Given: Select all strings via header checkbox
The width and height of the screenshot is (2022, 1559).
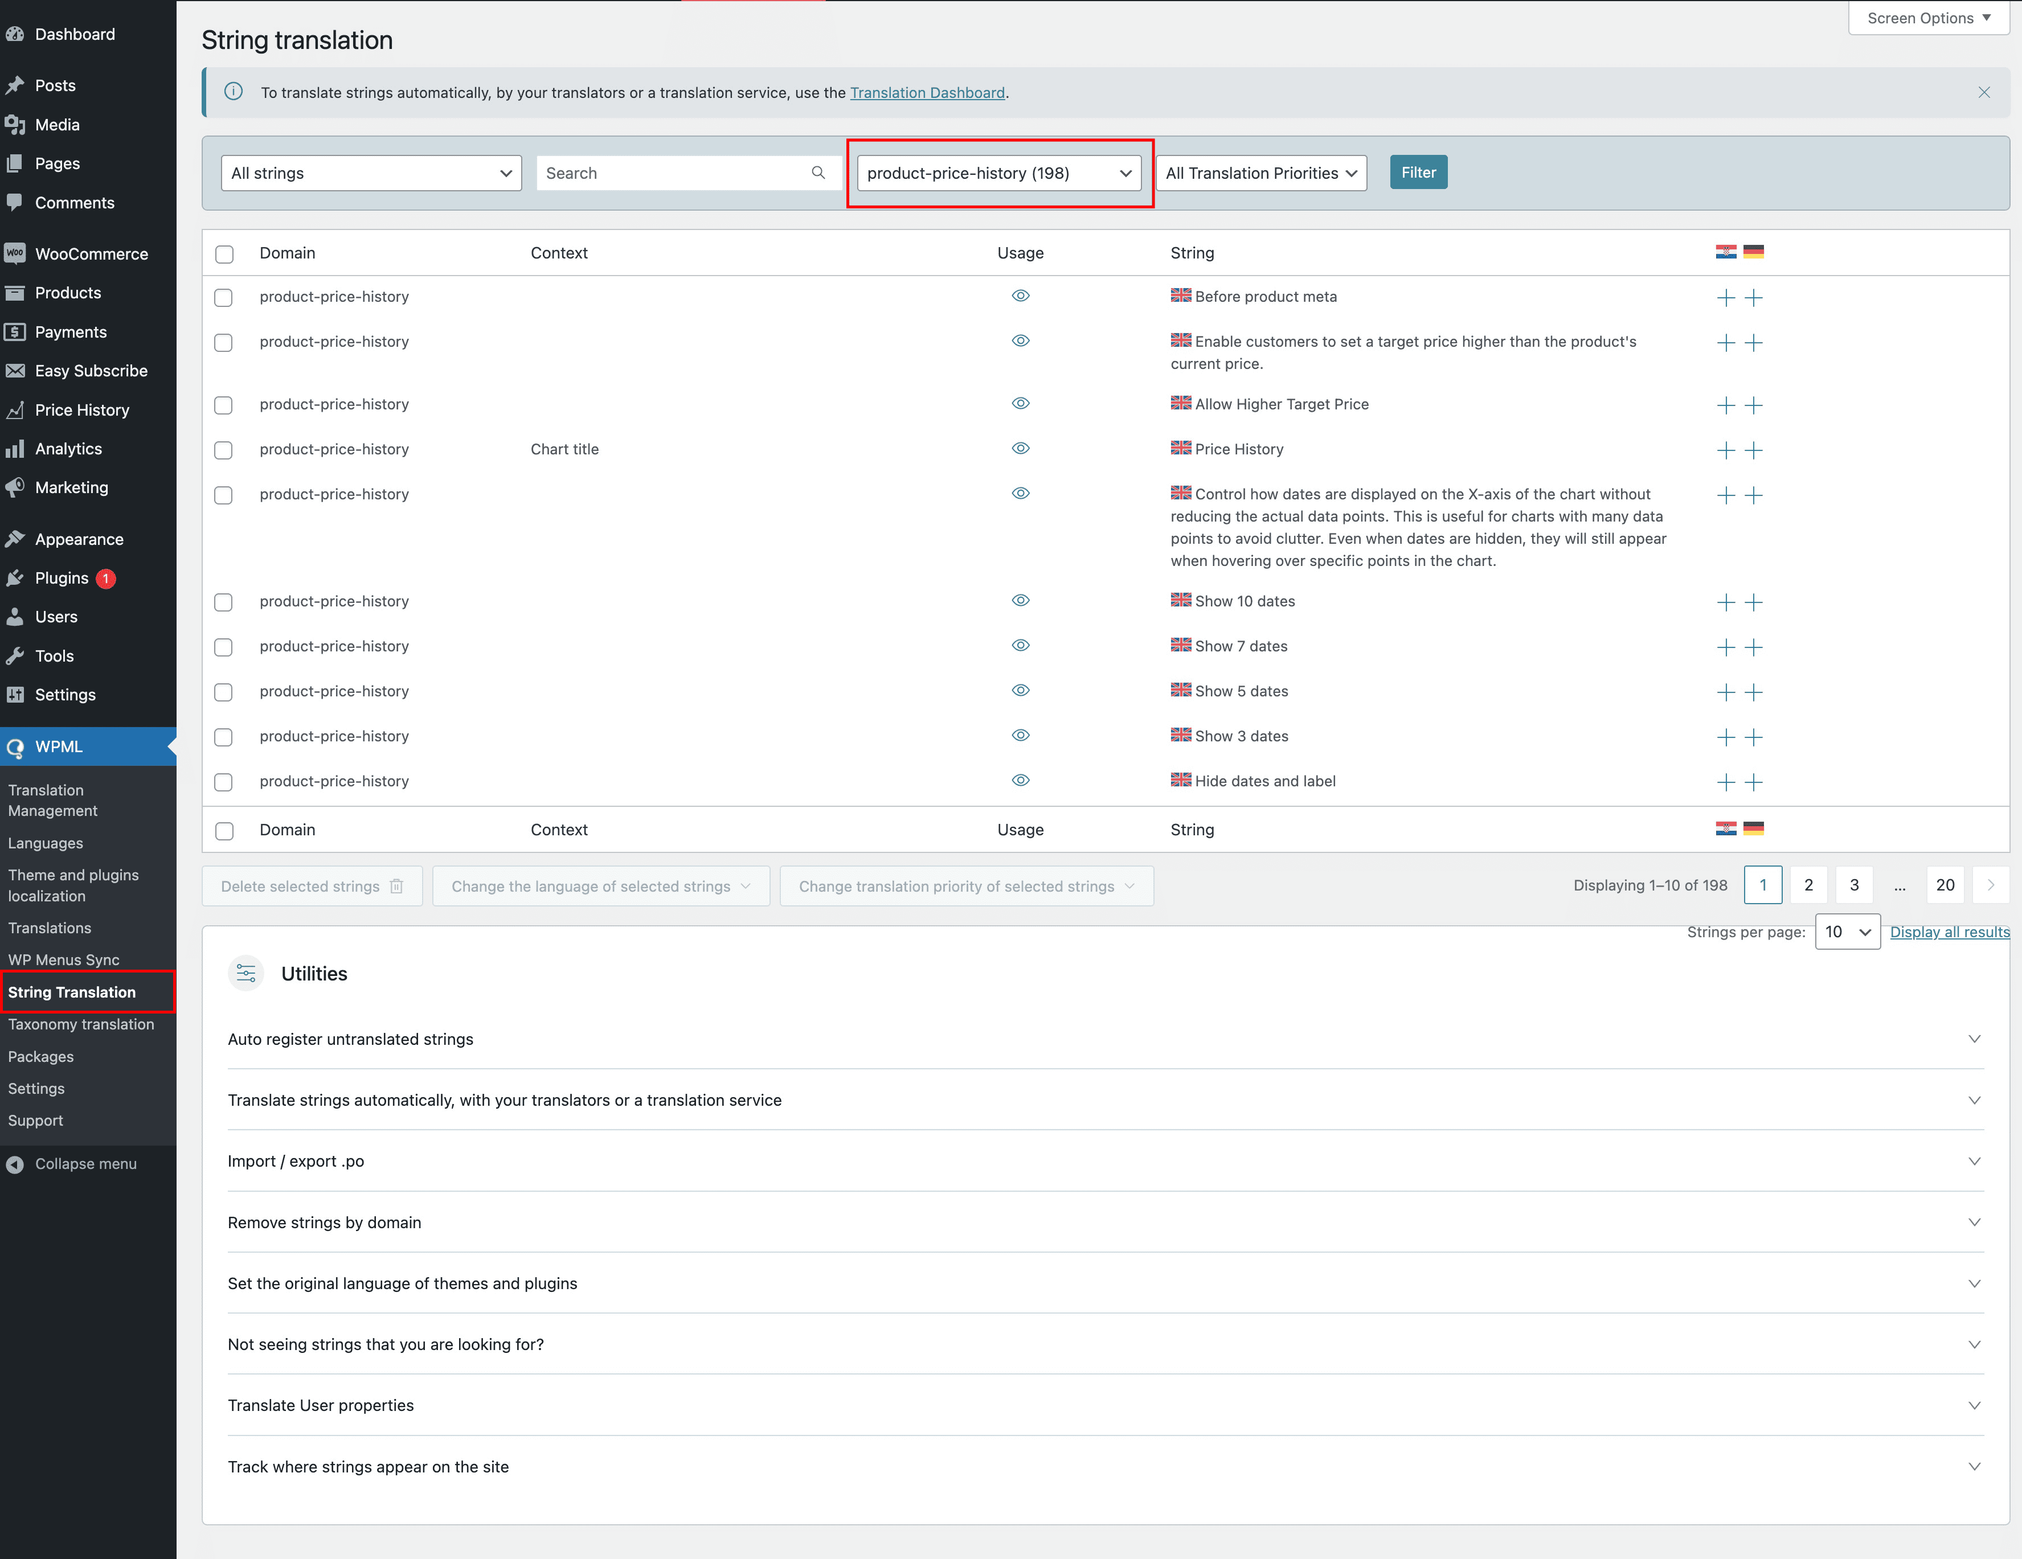Looking at the screenshot, I should point(224,253).
